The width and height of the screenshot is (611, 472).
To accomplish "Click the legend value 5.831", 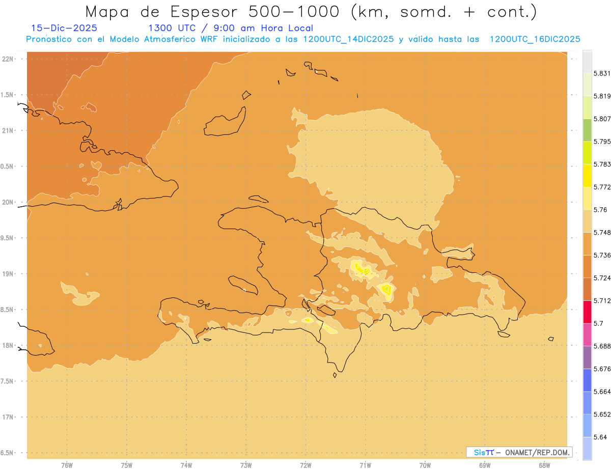I will [602, 74].
